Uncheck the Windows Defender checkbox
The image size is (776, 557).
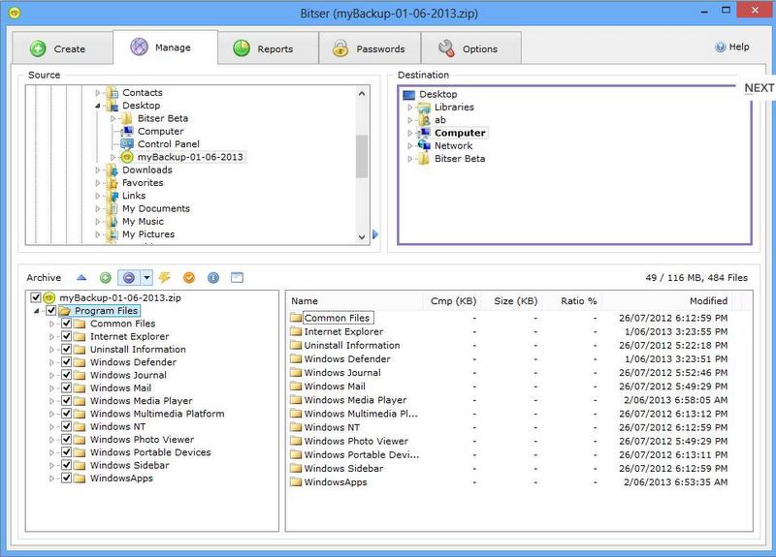tap(66, 361)
